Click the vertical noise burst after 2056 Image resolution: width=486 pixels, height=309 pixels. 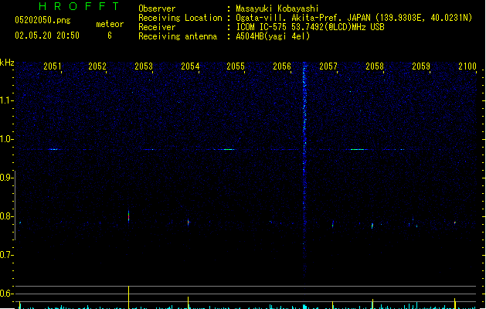coord(304,168)
